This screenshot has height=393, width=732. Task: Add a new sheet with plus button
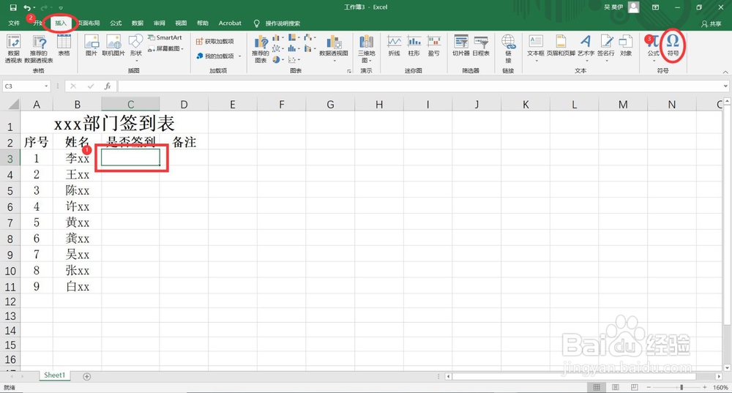[87, 376]
